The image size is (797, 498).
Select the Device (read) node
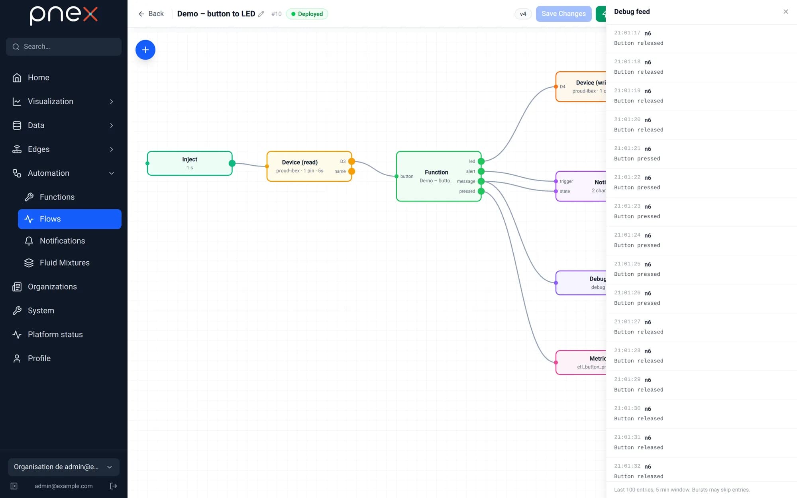point(309,166)
